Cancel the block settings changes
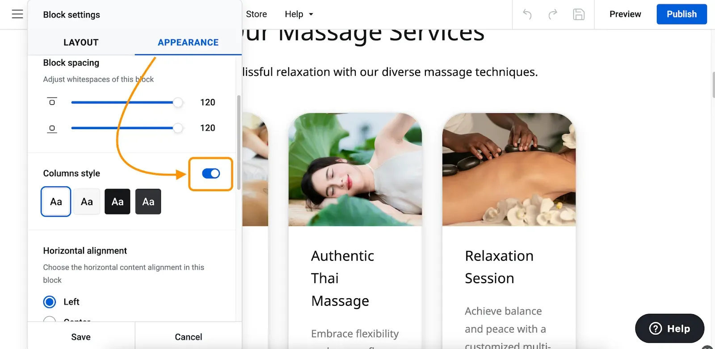 pos(188,337)
